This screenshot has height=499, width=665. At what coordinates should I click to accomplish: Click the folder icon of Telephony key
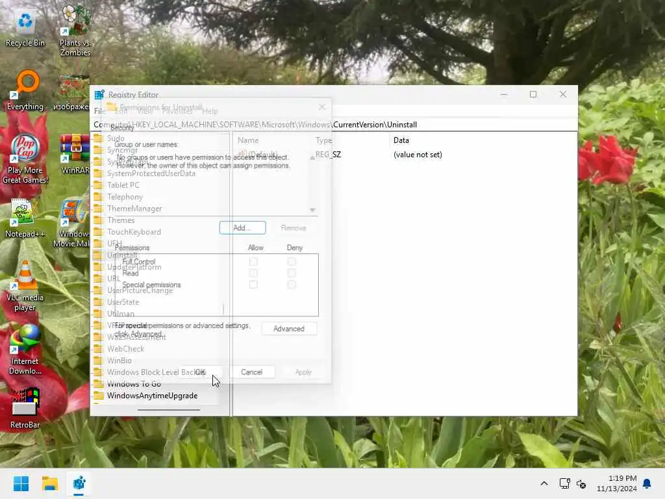click(x=99, y=197)
